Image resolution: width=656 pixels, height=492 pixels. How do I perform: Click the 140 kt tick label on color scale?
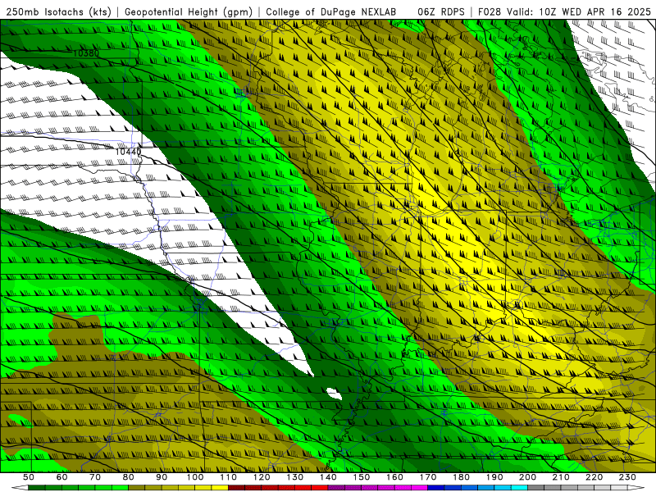pos(328,477)
